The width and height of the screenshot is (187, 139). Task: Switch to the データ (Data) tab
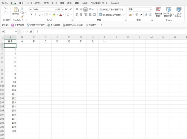point(54,3)
